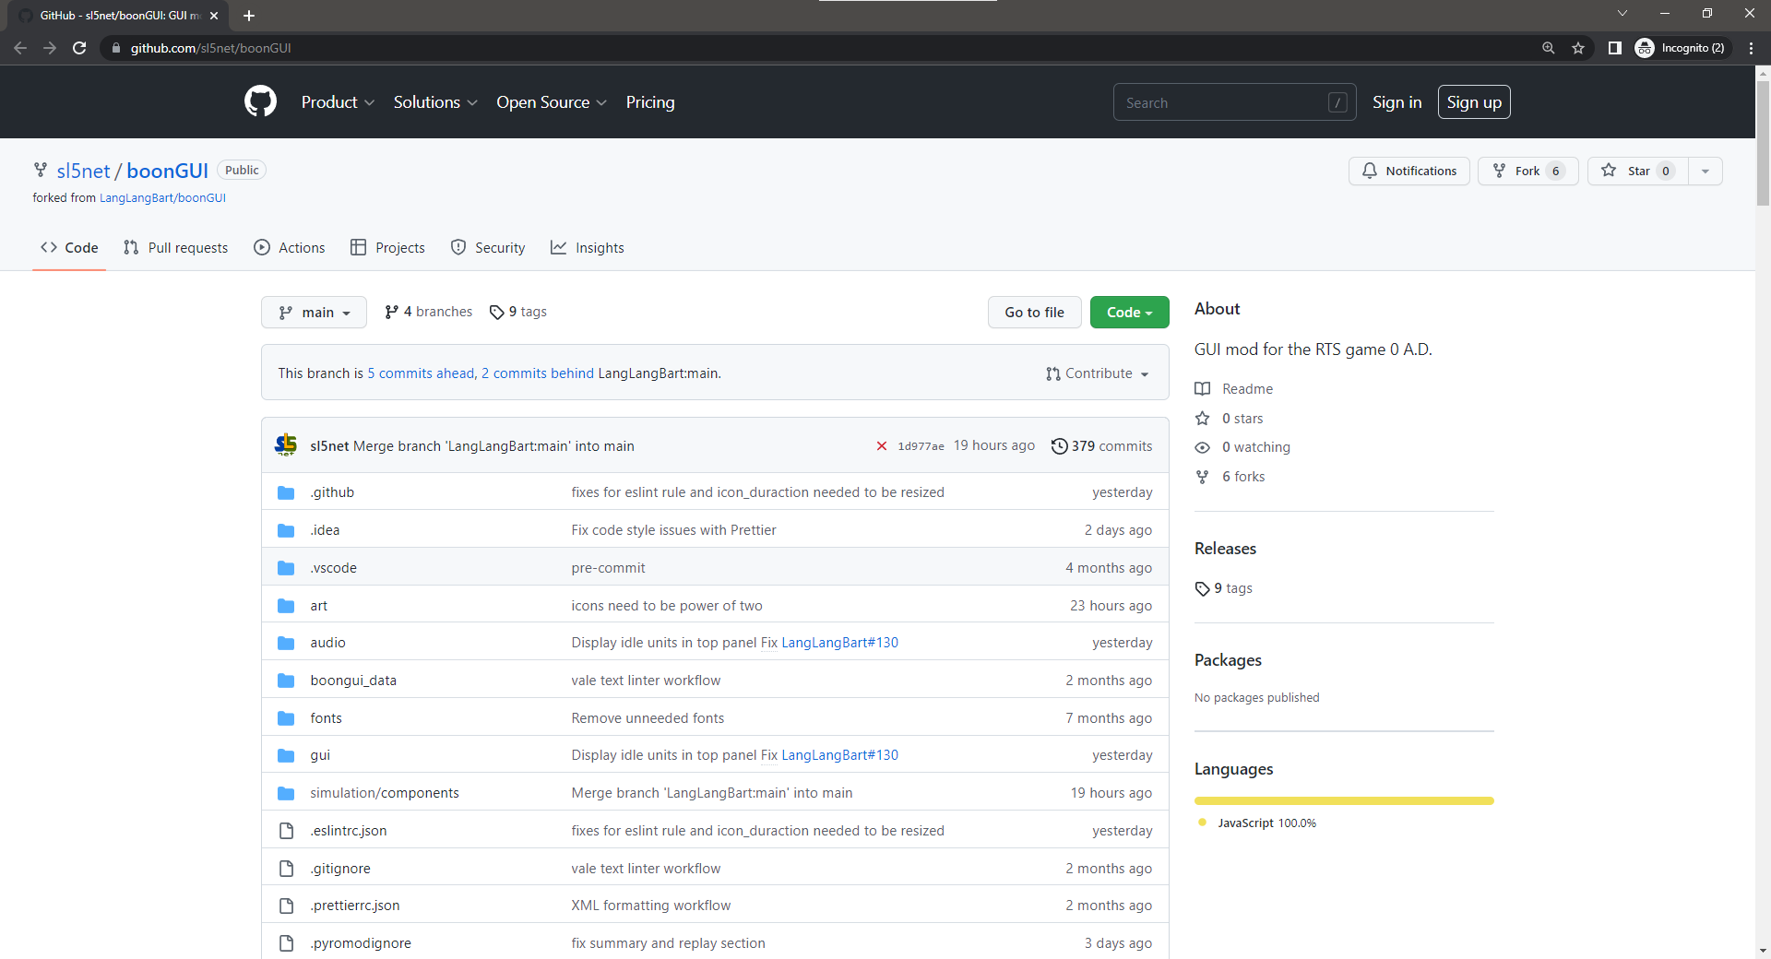Viewport: 1771px width, 959px height.
Task: Open the main branch selector dropdown
Action: 314,313
